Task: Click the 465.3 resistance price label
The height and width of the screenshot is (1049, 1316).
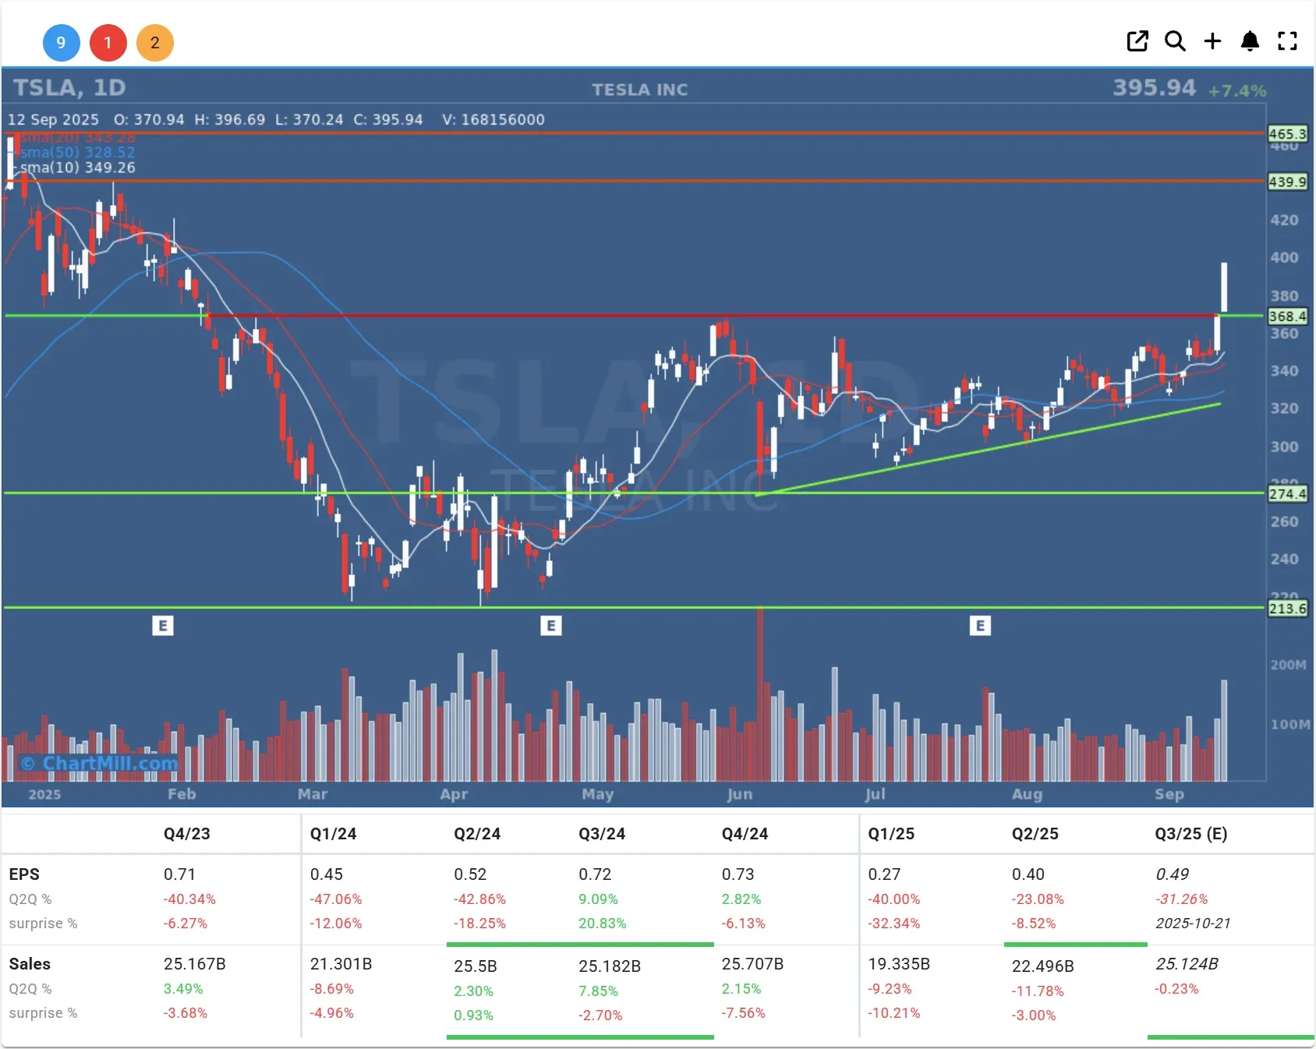Action: click(1287, 134)
